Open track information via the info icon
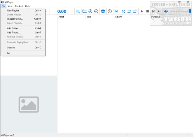Image resolution: width=193 pixels, height=137 pixels. (110, 11)
